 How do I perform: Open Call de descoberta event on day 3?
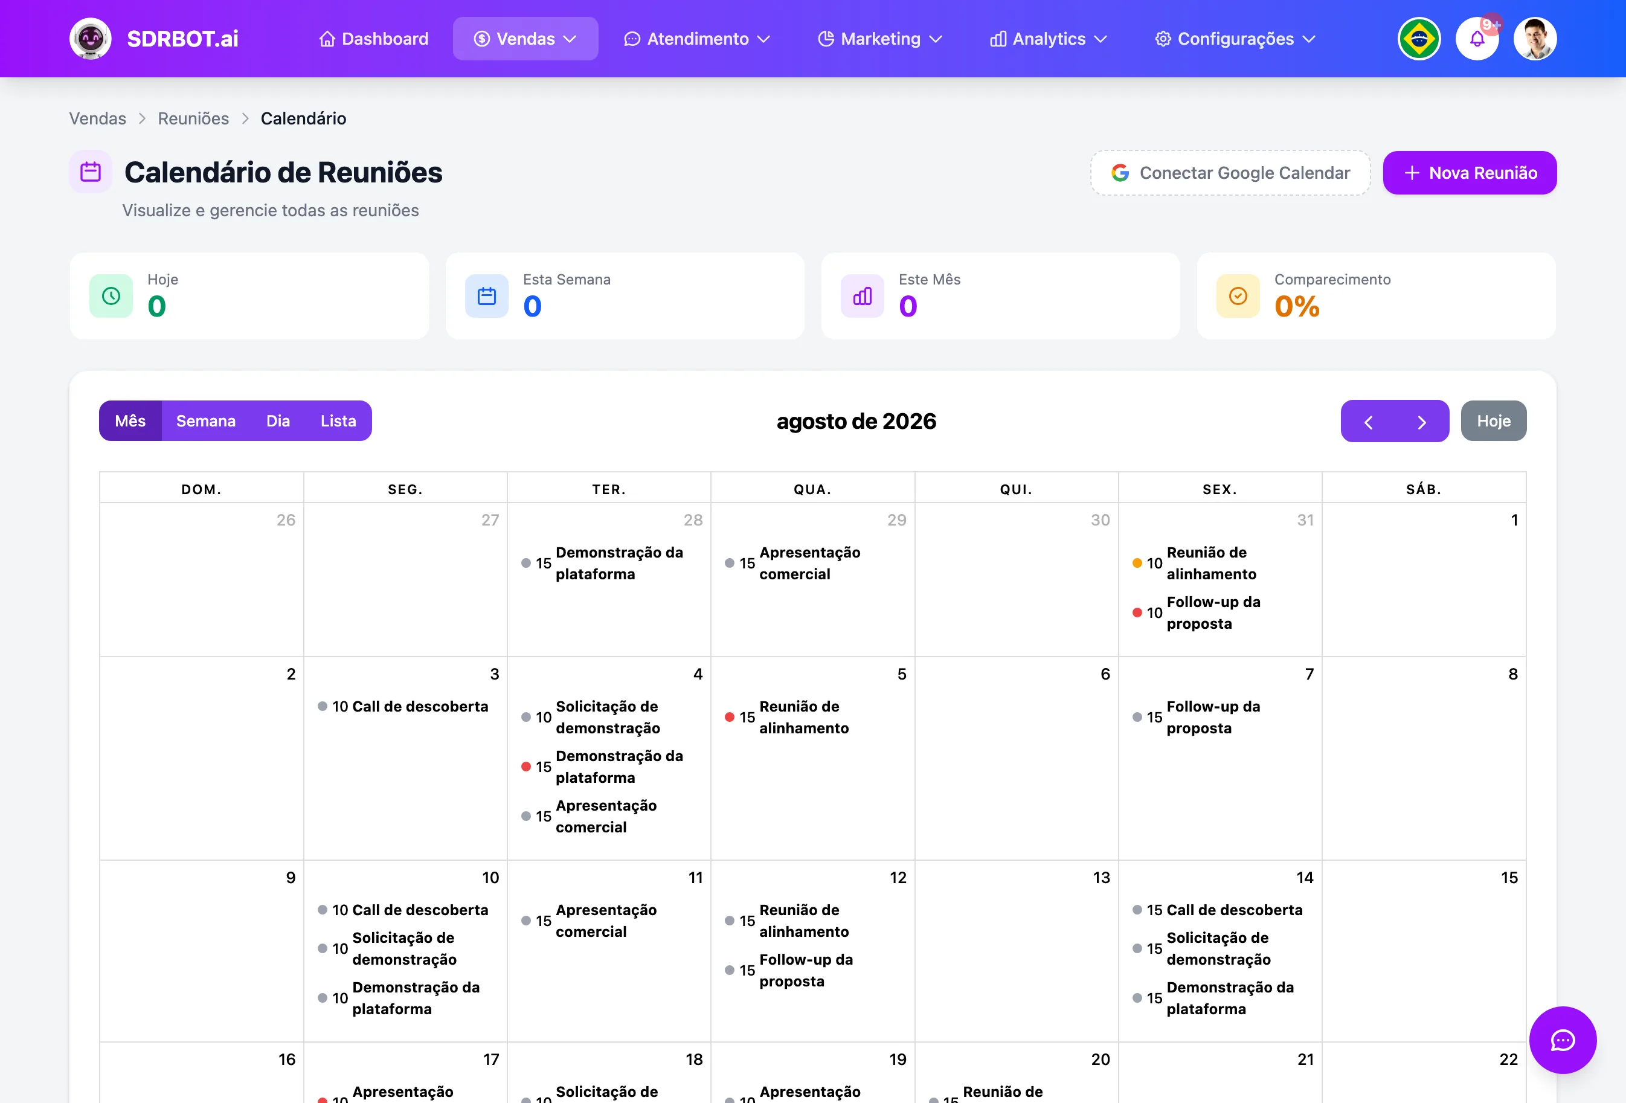pyautogui.click(x=405, y=706)
